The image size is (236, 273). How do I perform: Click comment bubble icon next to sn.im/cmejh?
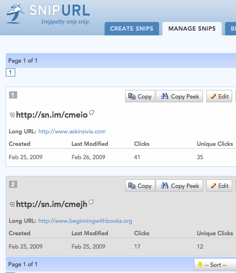(x=91, y=202)
